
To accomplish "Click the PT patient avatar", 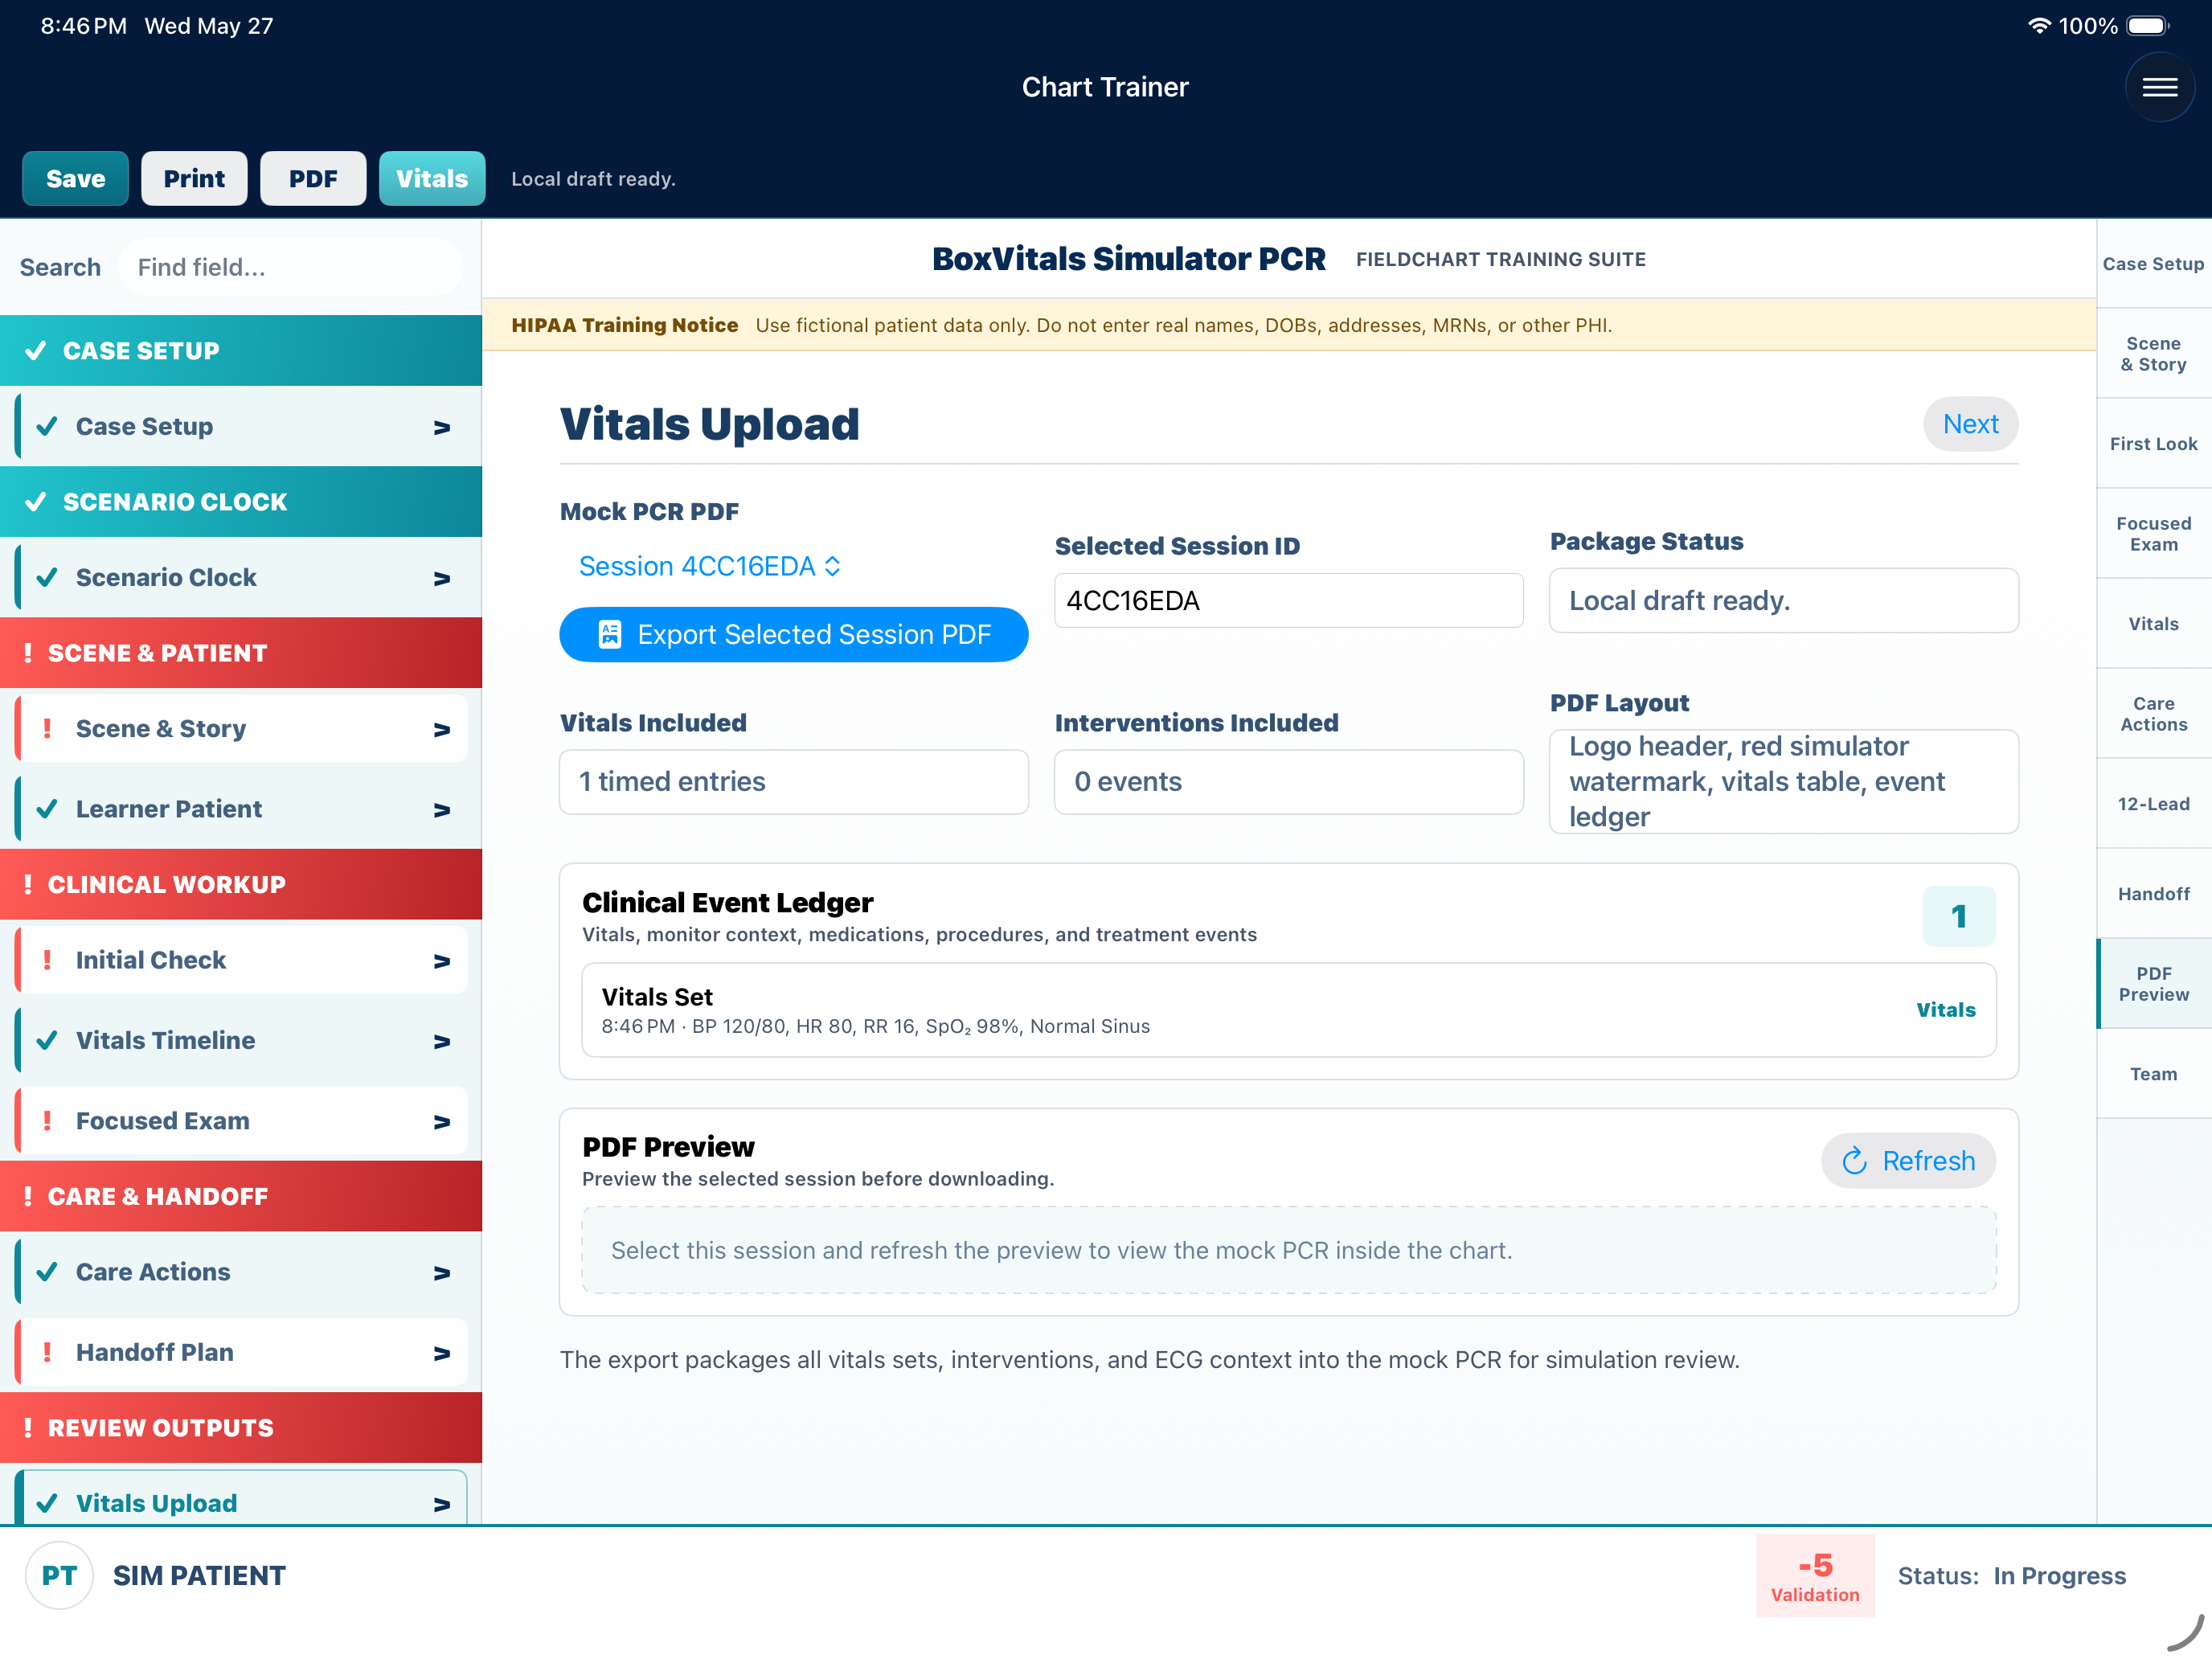I will pyautogui.click(x=59, y=1575).
